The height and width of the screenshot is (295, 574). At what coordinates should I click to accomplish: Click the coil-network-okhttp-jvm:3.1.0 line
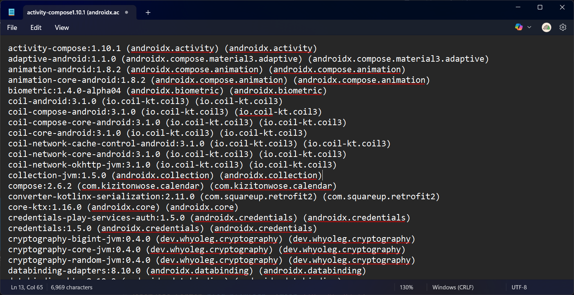[172, 165]
